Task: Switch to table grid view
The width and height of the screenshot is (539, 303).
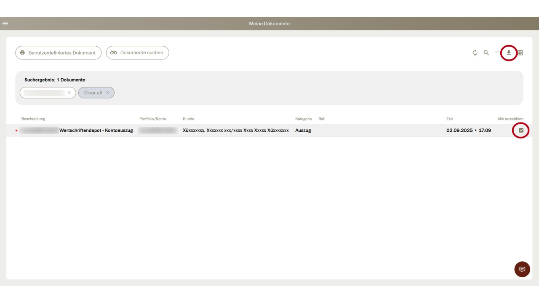Action: (520, 53)
